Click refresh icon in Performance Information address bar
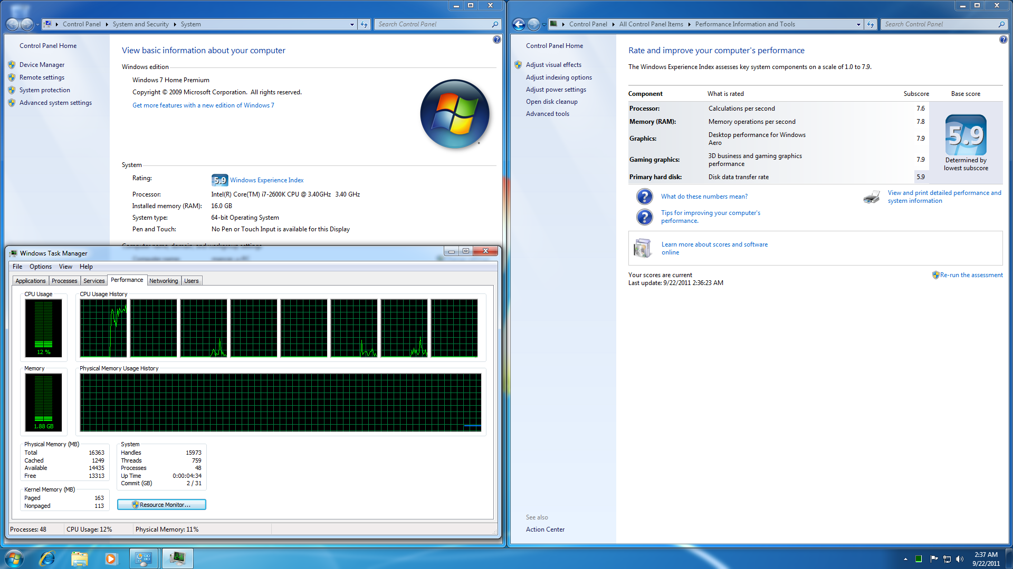This screenshot has width=1013, height=569. pyautogui.click(x=871, y=24)
